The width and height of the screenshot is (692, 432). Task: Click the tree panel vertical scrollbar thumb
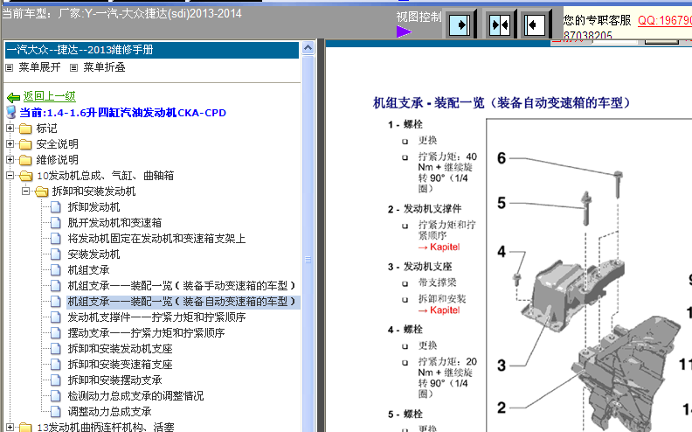point(308,243)
